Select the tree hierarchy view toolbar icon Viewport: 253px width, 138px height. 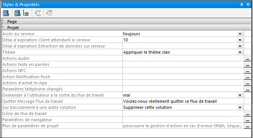click(x=26, y=13)
